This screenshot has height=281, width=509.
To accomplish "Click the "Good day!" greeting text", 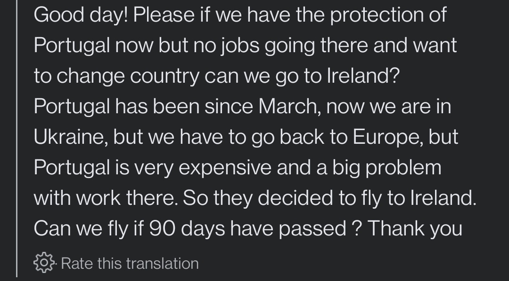I will click(81, 15).
